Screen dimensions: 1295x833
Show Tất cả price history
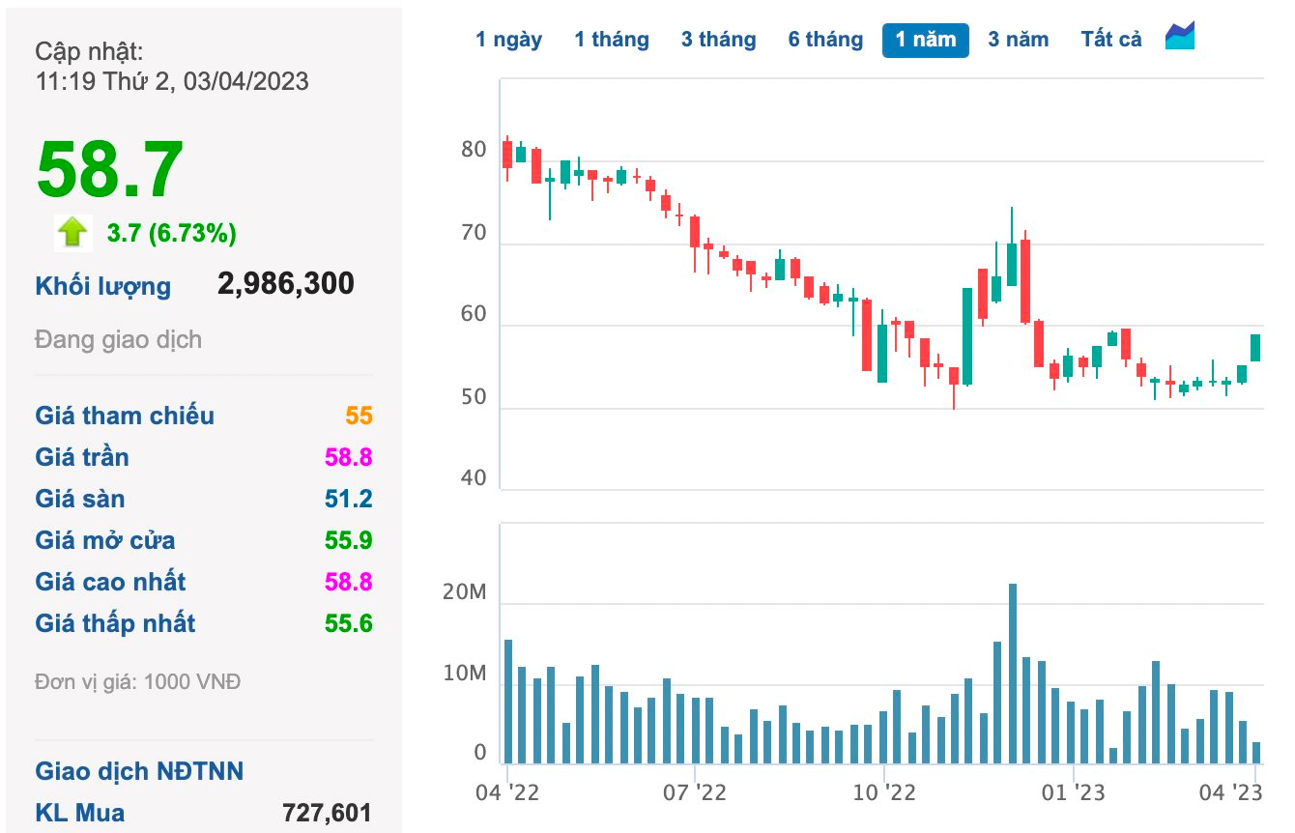click(x=1111, y=40)
